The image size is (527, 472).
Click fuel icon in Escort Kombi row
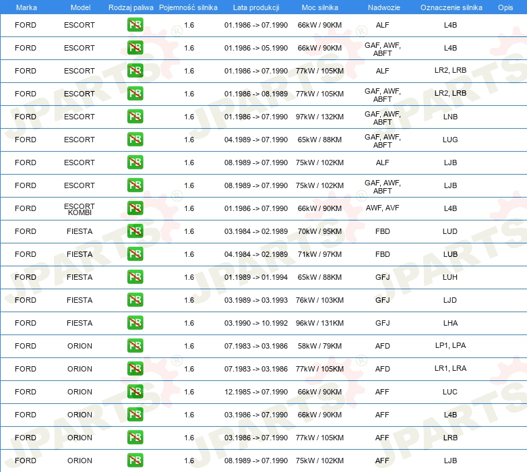(135, 208)
